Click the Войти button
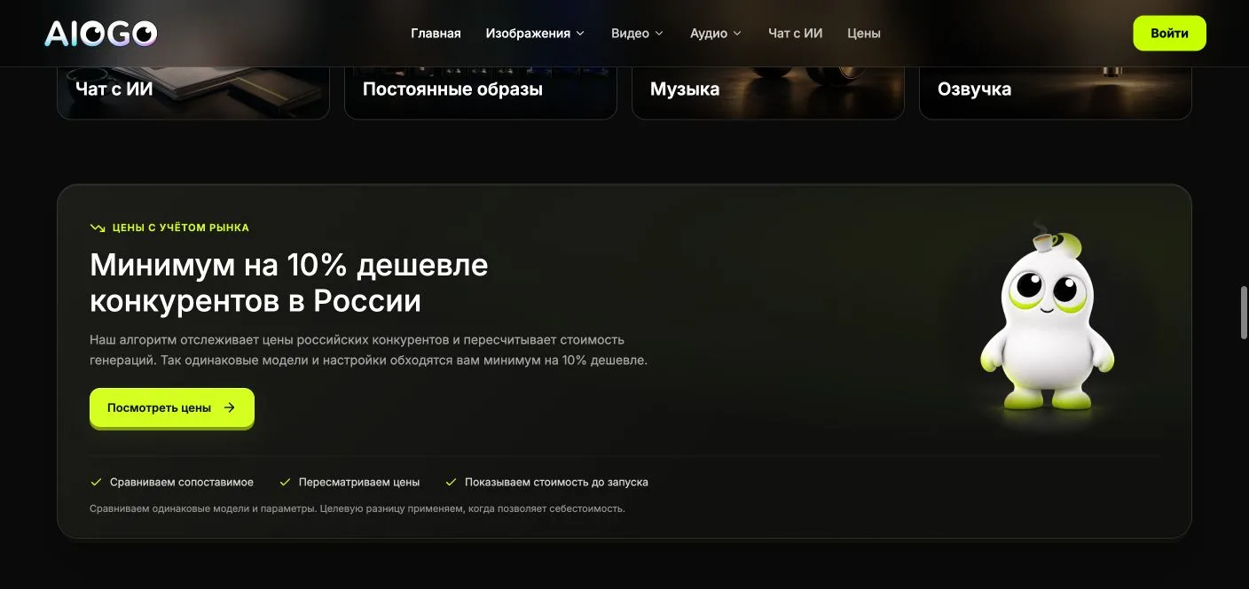The image size is (1249, 589). pyautogui.click(x=1169, y=34)
